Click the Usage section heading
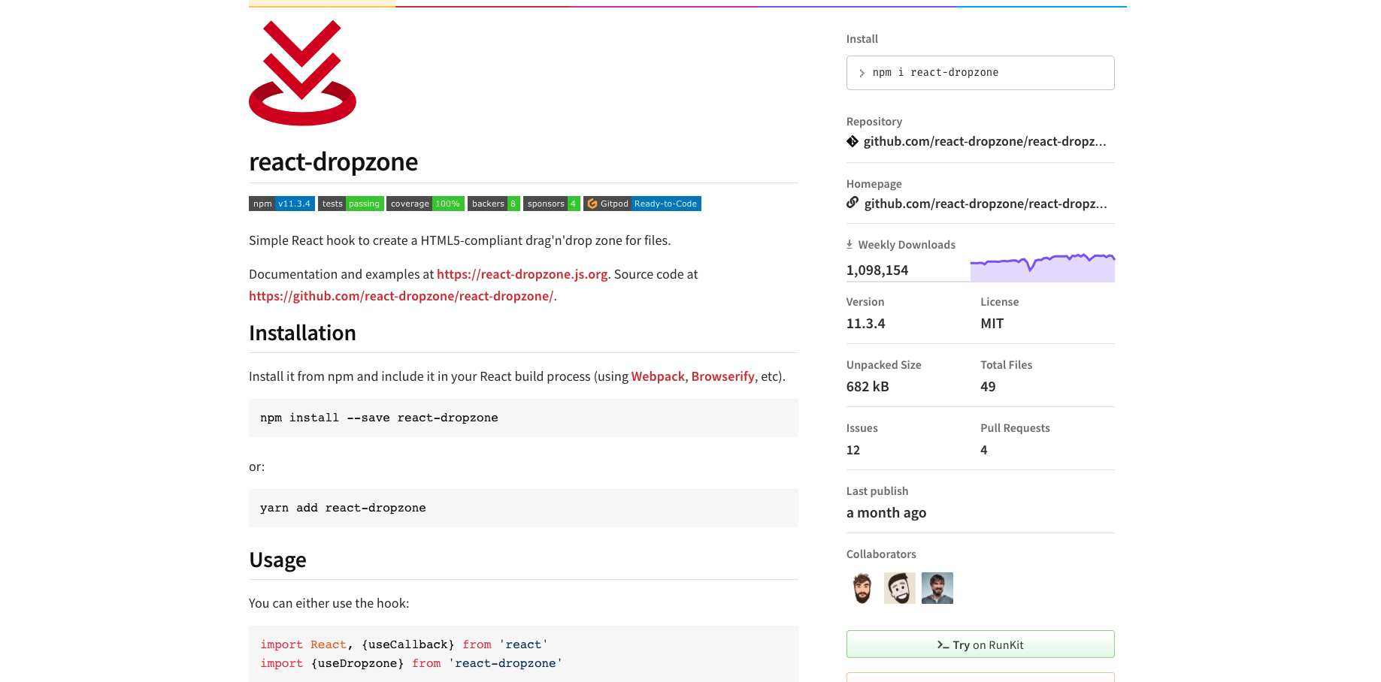Screen dimensions: 1381x682 click(x=277, y=560)
